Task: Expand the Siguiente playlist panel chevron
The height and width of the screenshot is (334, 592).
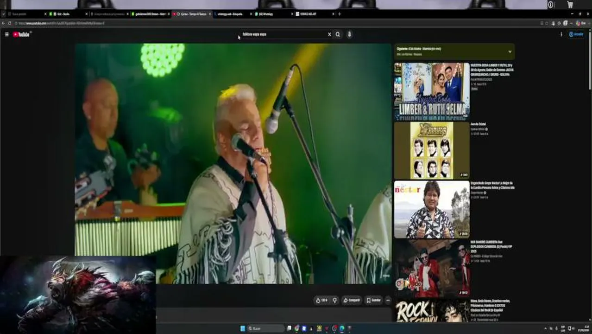Action: point(510,51)
